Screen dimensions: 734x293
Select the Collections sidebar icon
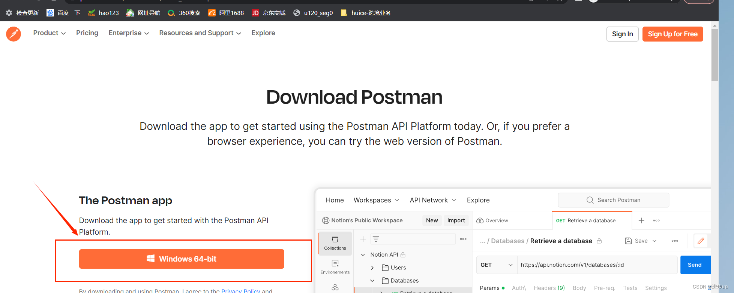[x=335, y=243]
